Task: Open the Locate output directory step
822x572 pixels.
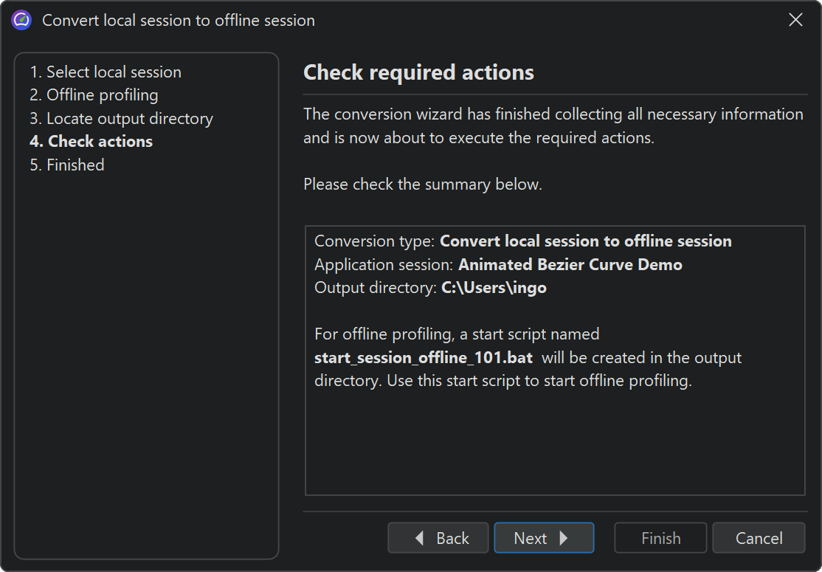Action: pyautogui.click(x=121, y=119)
